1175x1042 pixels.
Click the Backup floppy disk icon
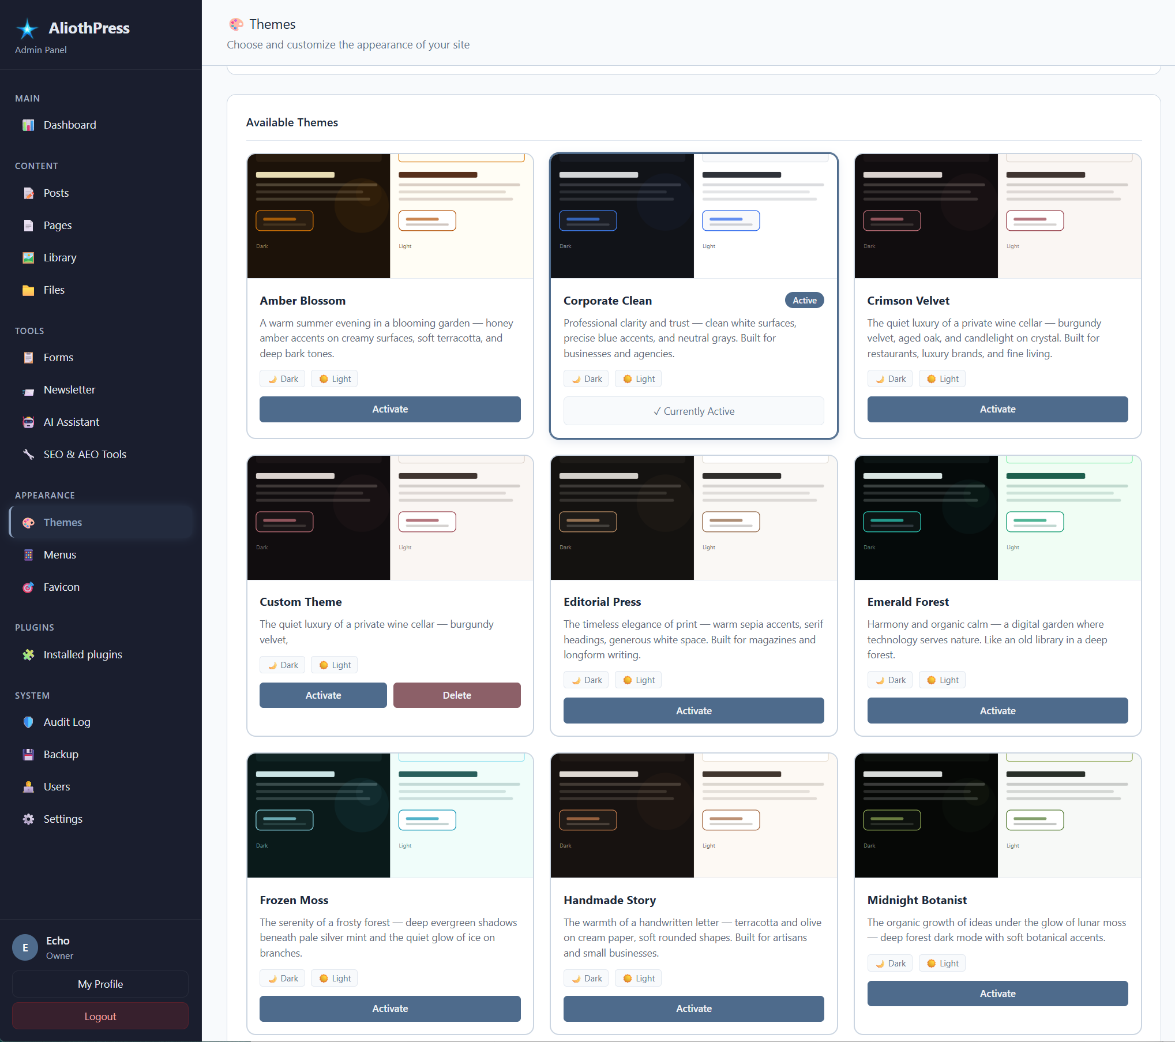point(28,755)
